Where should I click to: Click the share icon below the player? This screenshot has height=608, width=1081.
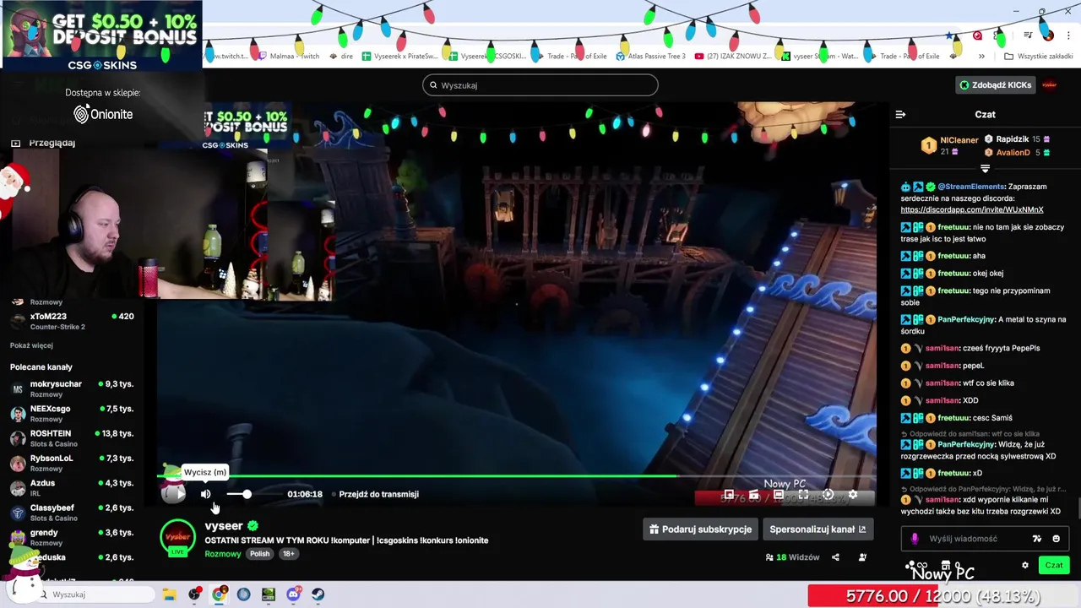835,557
